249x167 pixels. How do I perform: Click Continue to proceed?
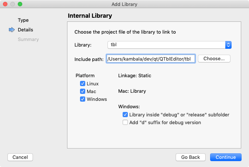point(226,157)
